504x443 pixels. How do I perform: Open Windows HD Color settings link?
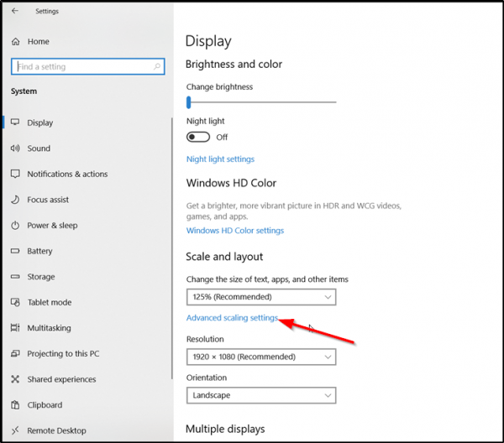click(235, 231)
